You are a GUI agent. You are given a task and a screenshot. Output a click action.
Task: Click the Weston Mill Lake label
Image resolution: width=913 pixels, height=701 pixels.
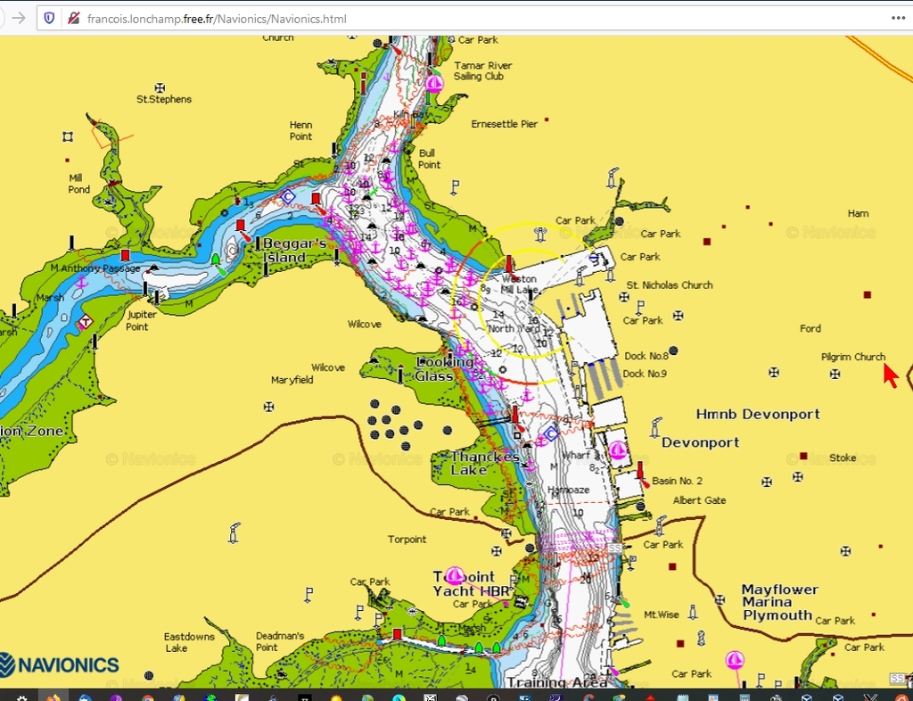pos(520,285)
